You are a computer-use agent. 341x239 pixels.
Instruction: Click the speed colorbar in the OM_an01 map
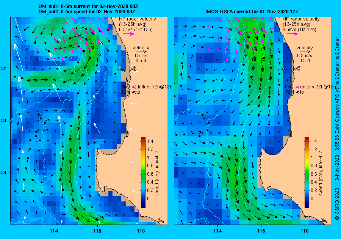tap(143, 172)
